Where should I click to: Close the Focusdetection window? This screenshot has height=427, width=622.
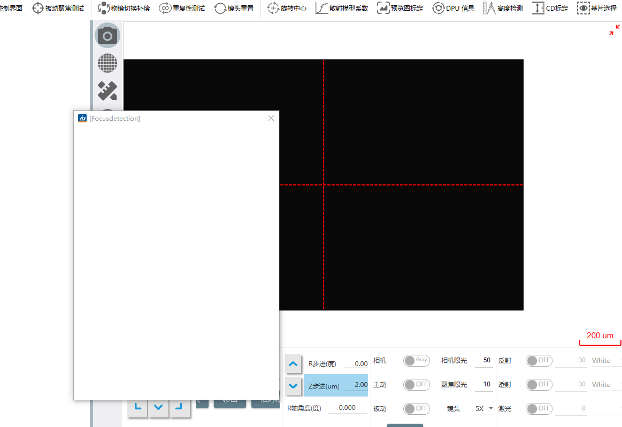[271, 118]
